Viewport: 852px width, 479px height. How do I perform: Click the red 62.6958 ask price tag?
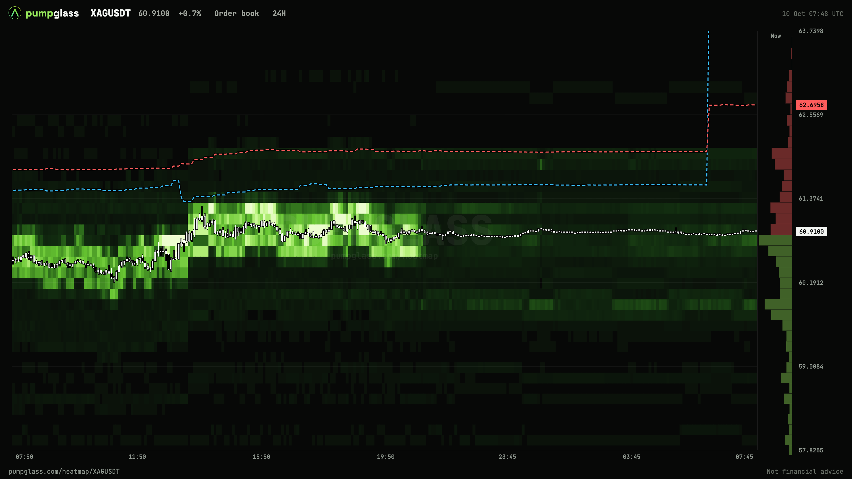pyautogui.click(x=811, y=105)
